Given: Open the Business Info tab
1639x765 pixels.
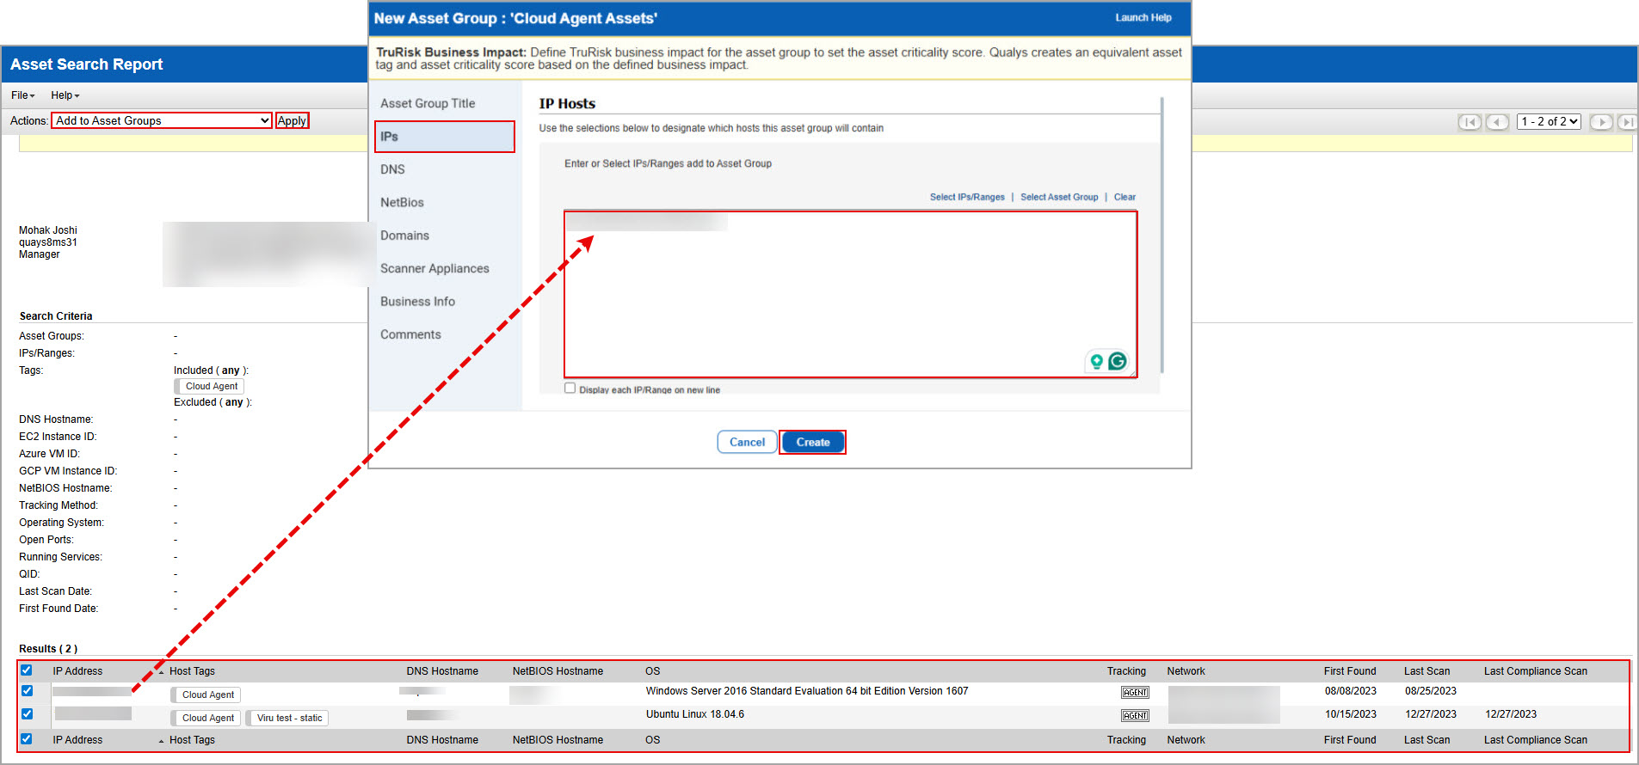Looking at the screenshot, I should pyautogui.click(x=417, y=302).
